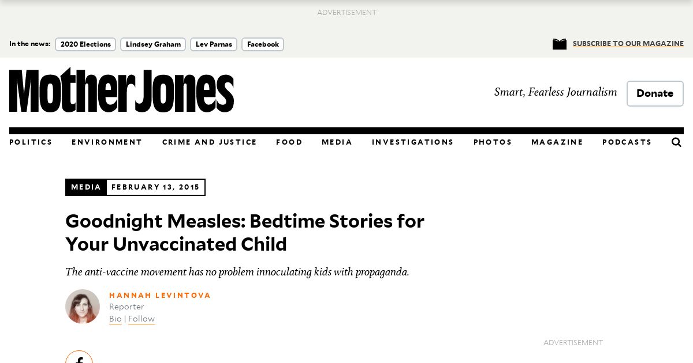Image resolution: width=693 pixels, height=363 pixels.
Task: Open the Politics section
Action: pyautogui.click(x=31, y=142)
